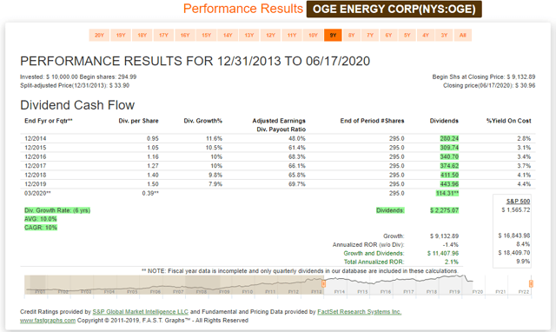Click the right range handle on timeline

531,283
